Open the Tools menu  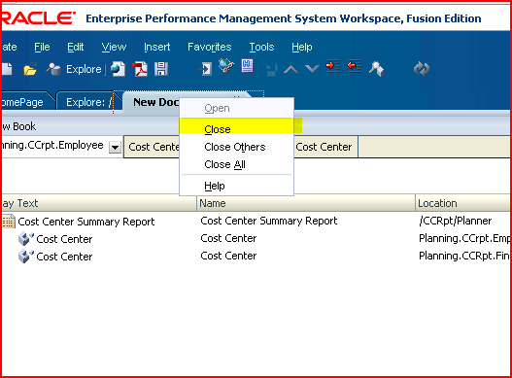[x=261, y=47]
